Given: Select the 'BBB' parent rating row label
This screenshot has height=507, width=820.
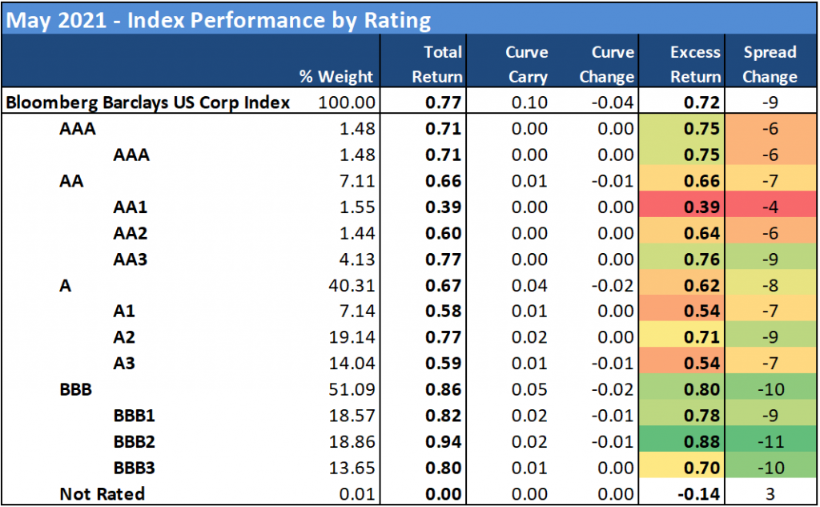Looking at the screenshot, I should 76,390.
